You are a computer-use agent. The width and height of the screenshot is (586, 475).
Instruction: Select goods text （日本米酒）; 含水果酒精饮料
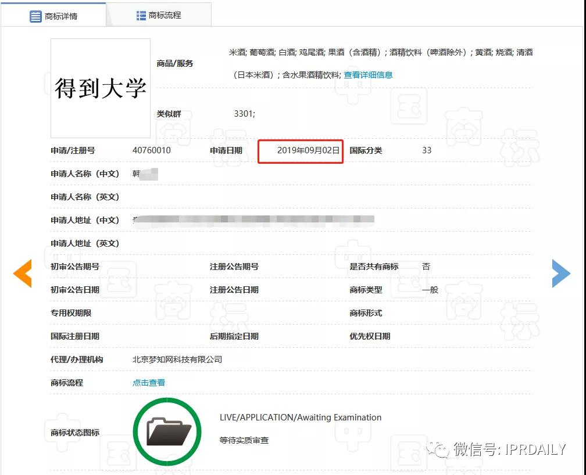coord(286,75)
